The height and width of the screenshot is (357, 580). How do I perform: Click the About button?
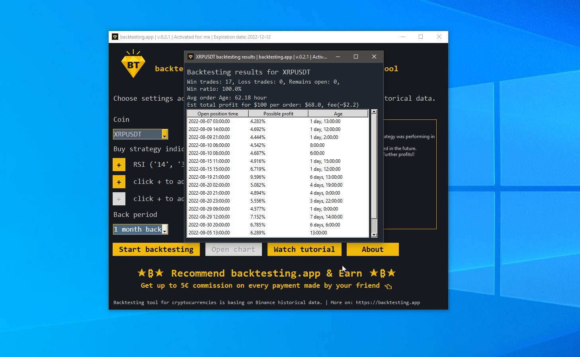click(373, 250)
